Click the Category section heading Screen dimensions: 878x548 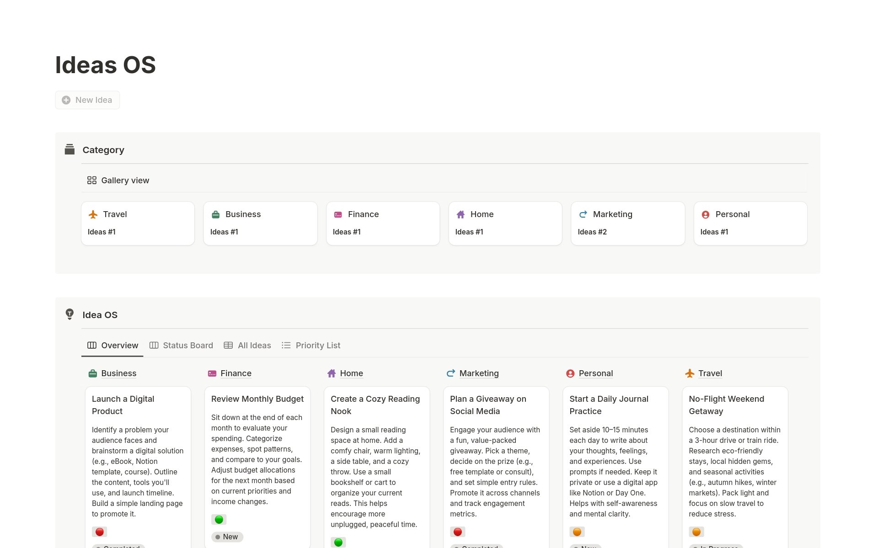103,150
